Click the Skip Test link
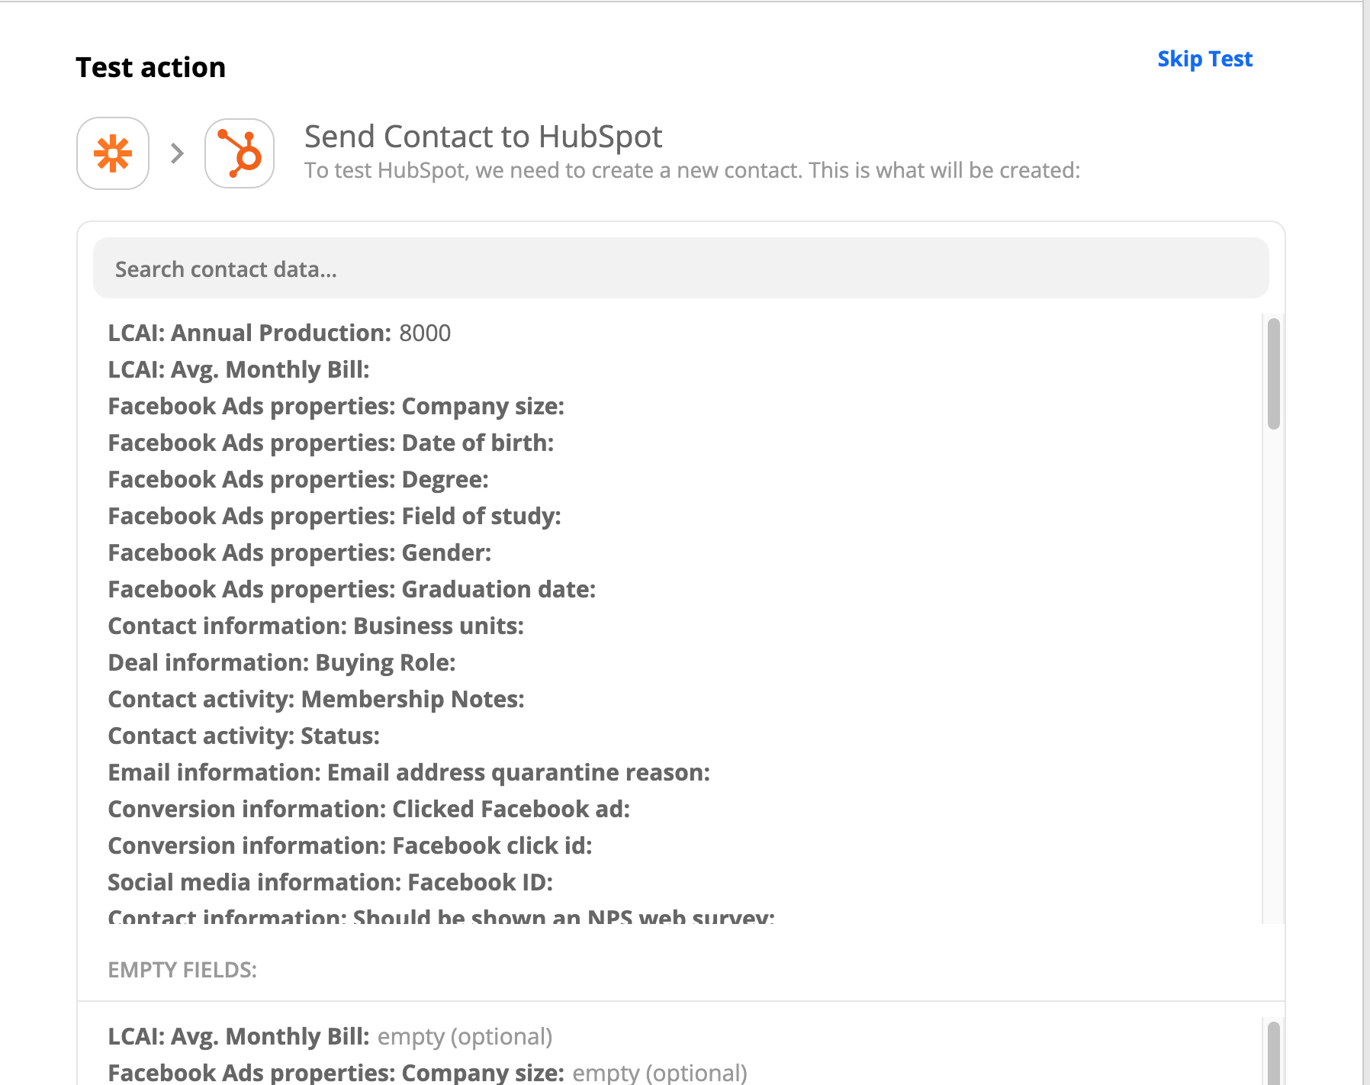Image resolution: width=1370 pixels, height=1085 pixels. tap(1204, 59)
